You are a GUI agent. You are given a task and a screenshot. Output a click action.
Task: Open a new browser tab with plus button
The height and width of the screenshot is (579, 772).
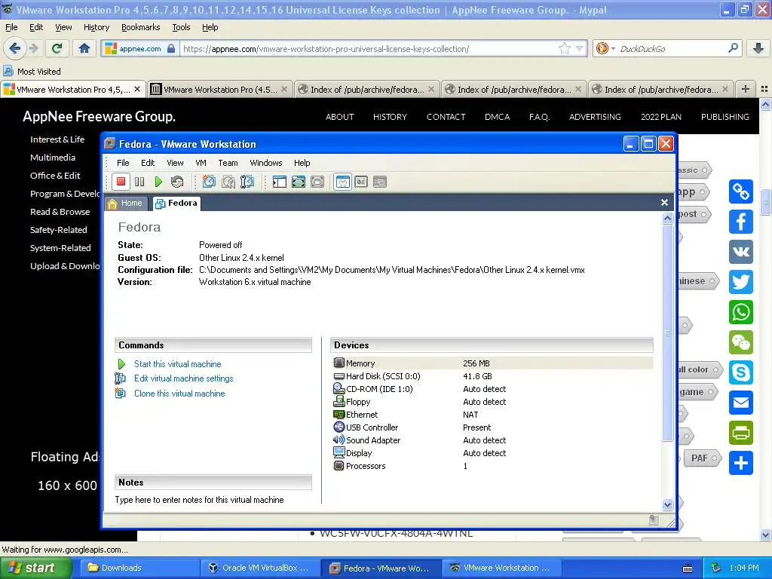coord(746,89)
